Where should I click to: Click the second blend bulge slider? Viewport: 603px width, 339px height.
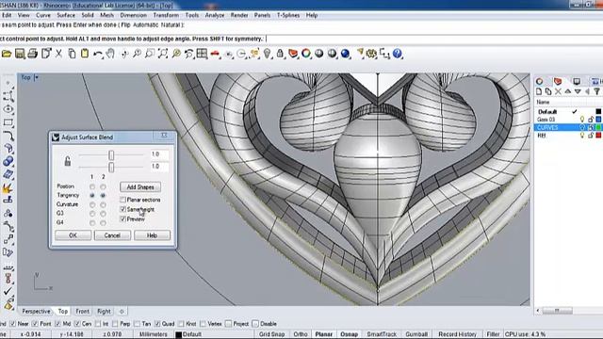111,168
